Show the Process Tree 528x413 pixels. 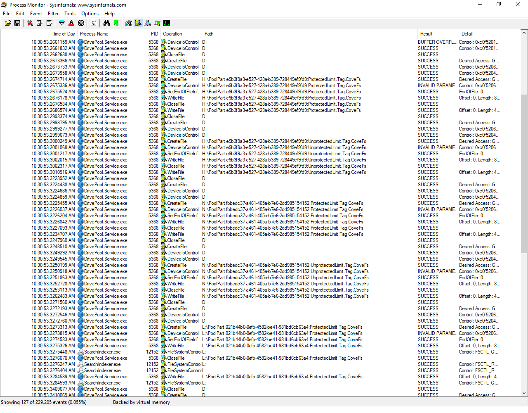coord(94,23)
